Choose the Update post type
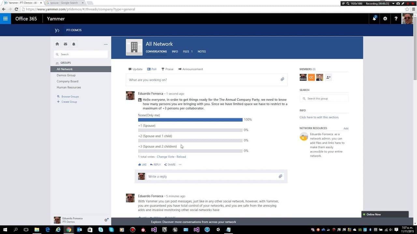This screenshot has width=417, height=234. coord(135,69)
